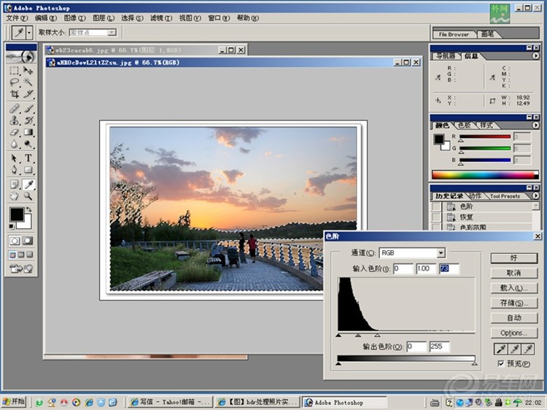This screenshot has height=410, width=547.
Task: Pick the set white point eyedropper
Action: [x=528, y=349]
